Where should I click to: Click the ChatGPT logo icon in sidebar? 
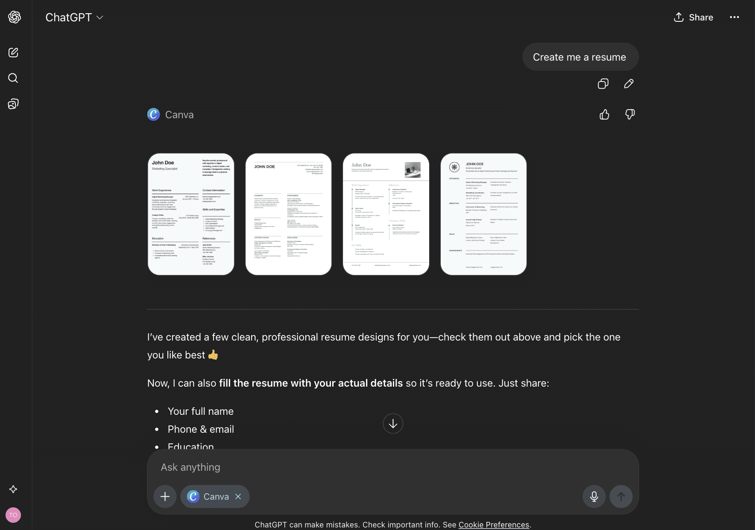15,17
